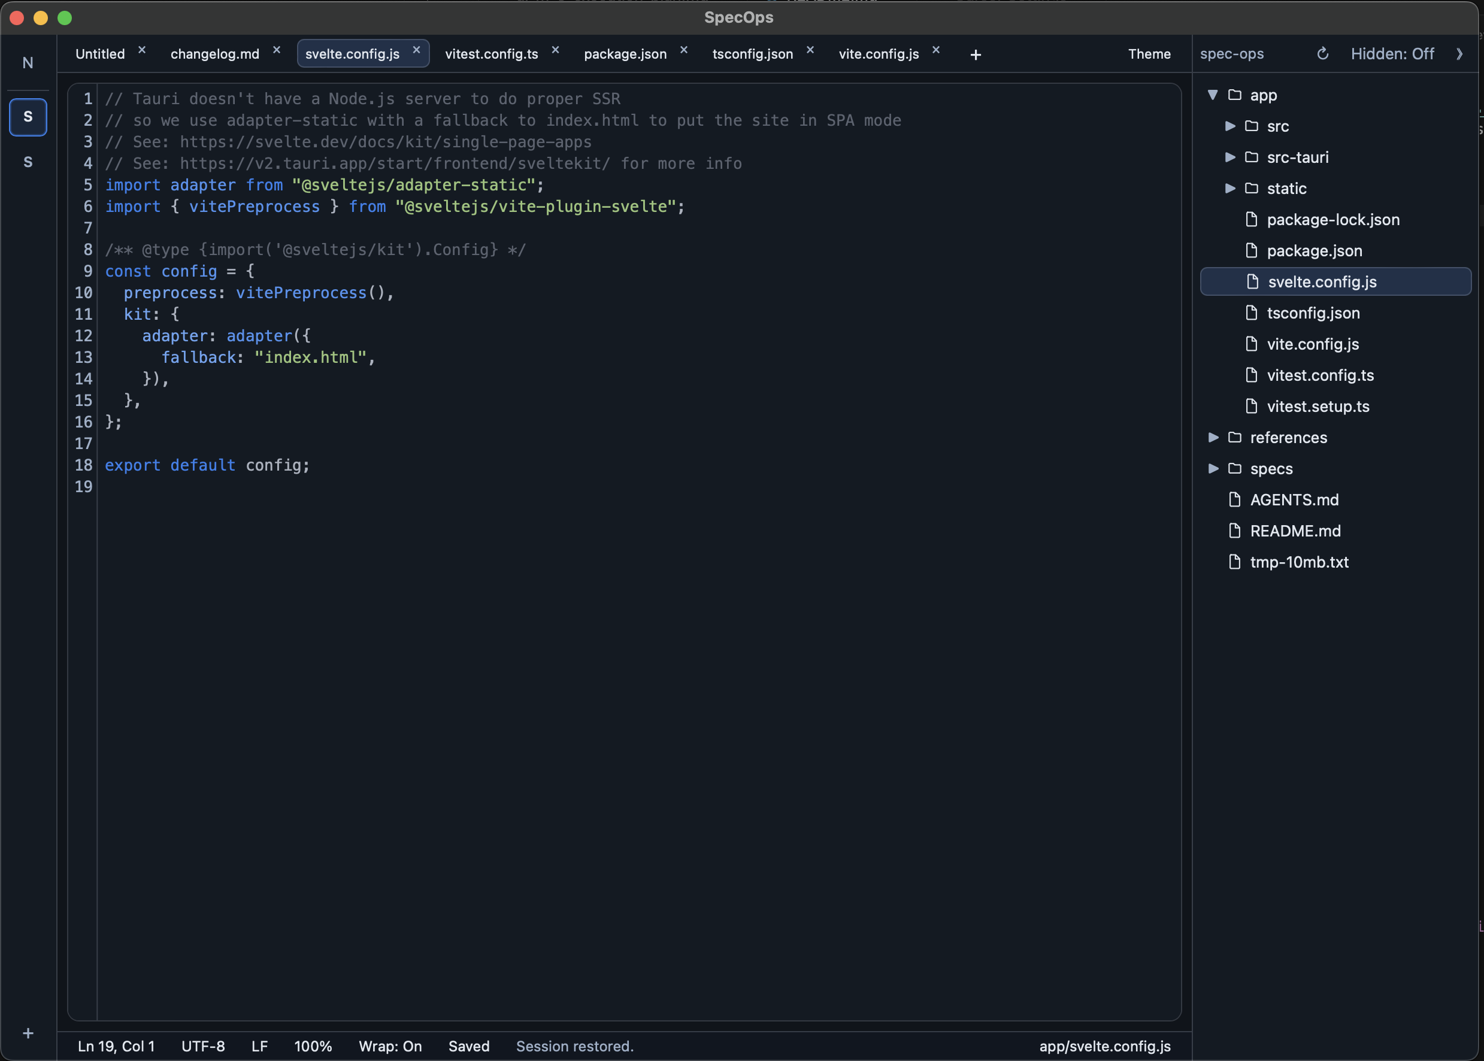The height and width of the screenshot is (1061, 1484).
Task: Open AGENTS.md in file tree
Action: click(x=1335, y=500)
